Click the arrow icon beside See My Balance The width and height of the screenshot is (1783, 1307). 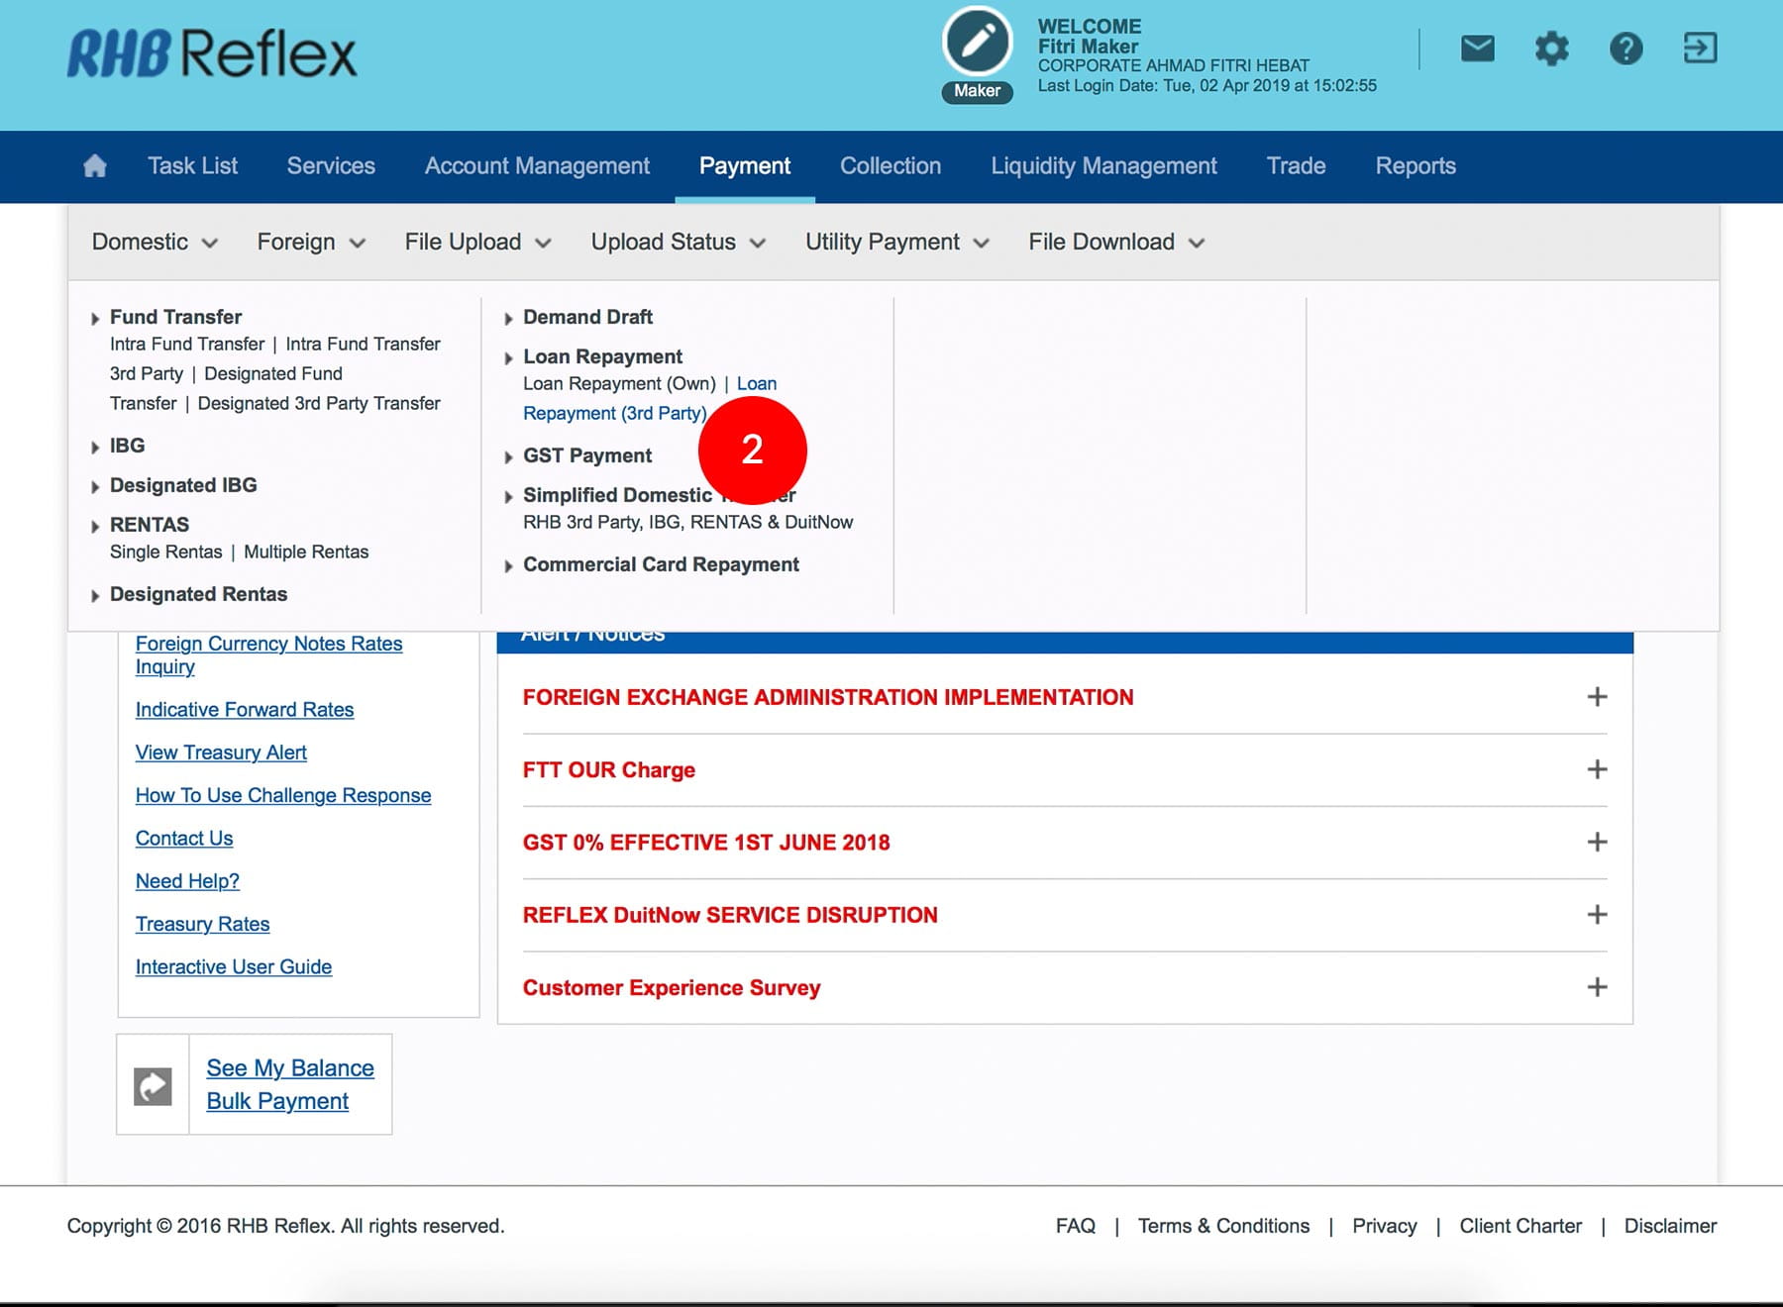[x=153, y=1086]
